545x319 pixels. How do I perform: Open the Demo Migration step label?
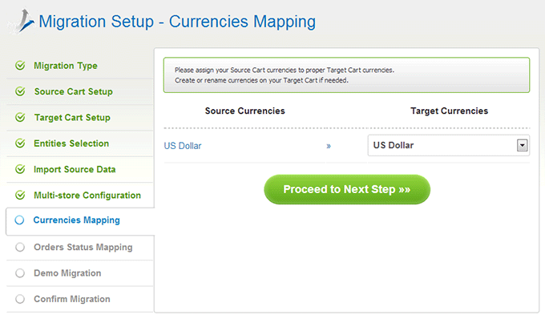click(x=67, y=273)
